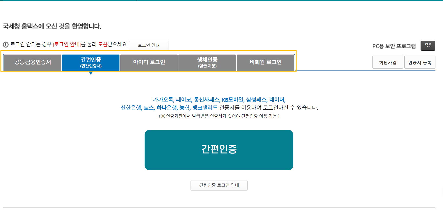Apply the PC용 보안 프로그램 with 적용
443x210 pixels.
[428, 45]
